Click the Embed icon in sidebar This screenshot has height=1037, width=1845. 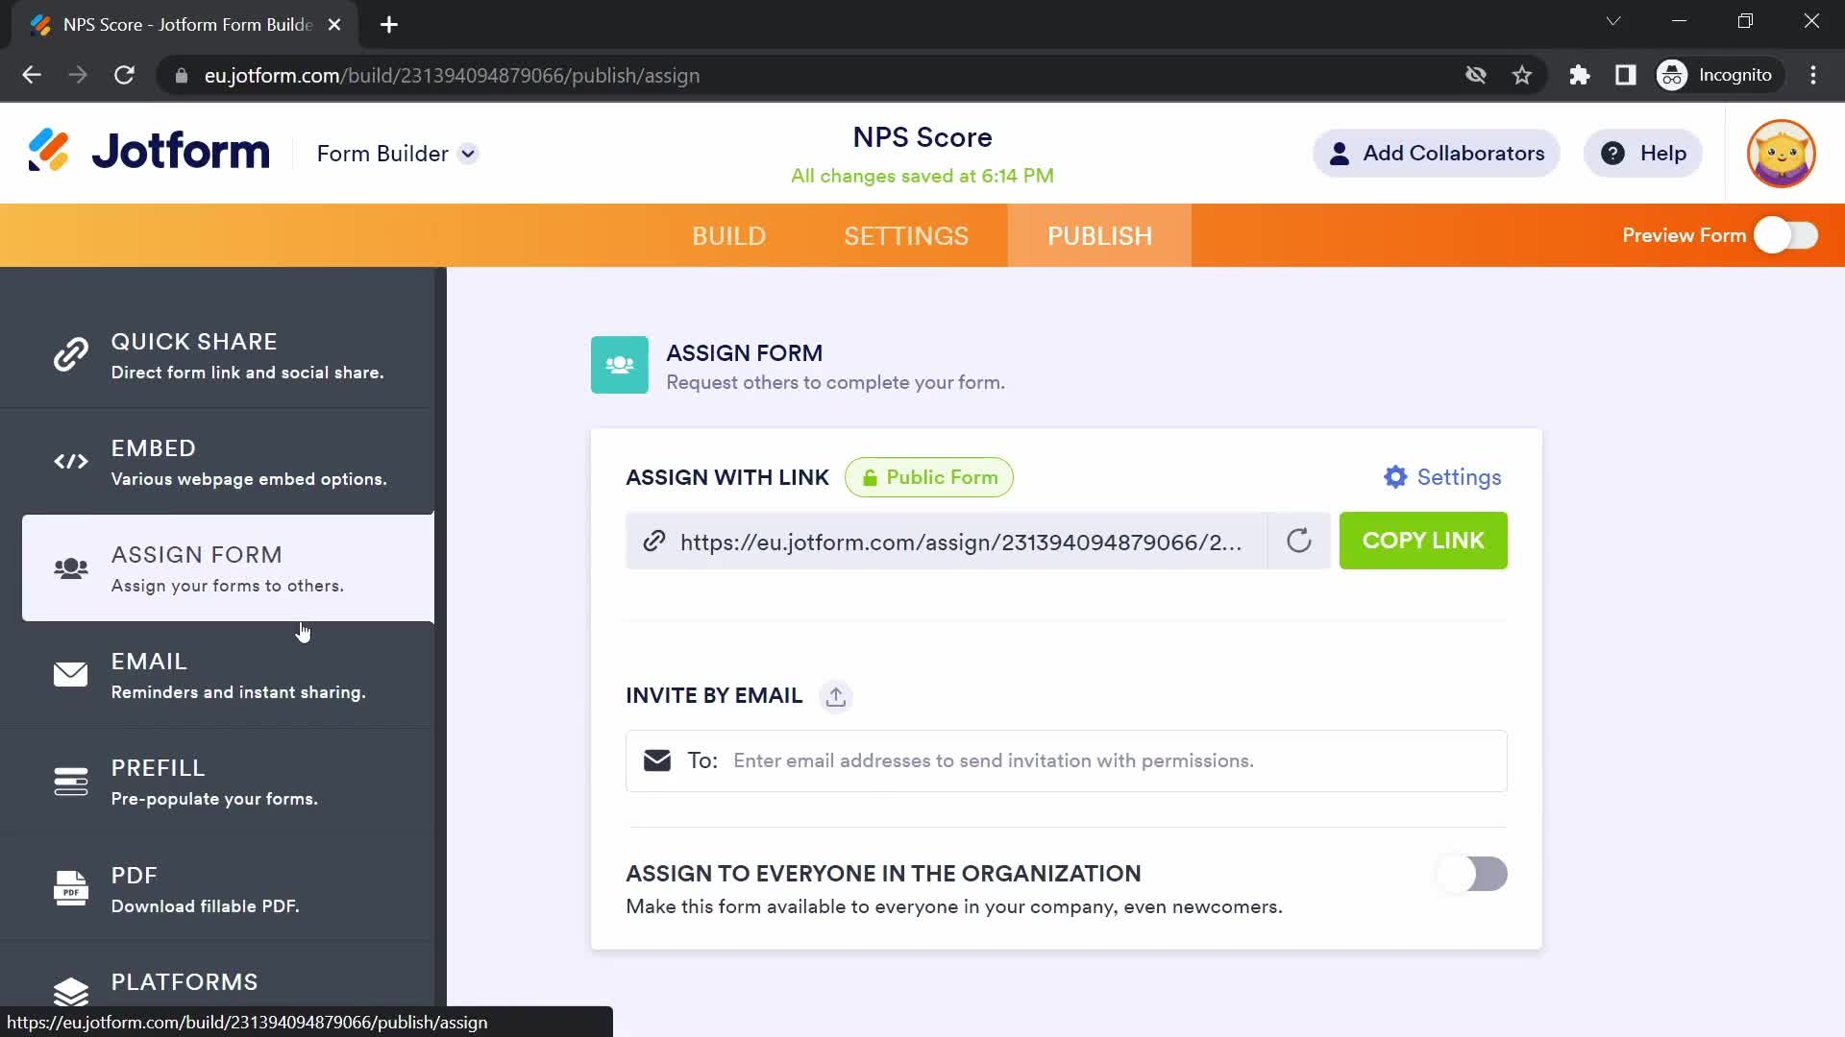[71, 461]
